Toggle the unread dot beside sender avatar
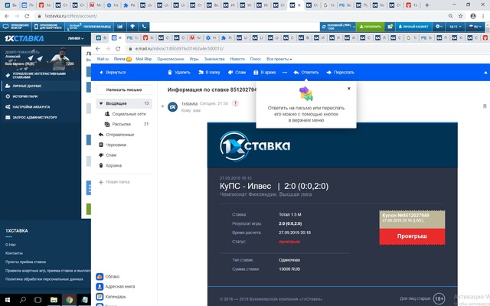The image size is (490, 306). 162,106
